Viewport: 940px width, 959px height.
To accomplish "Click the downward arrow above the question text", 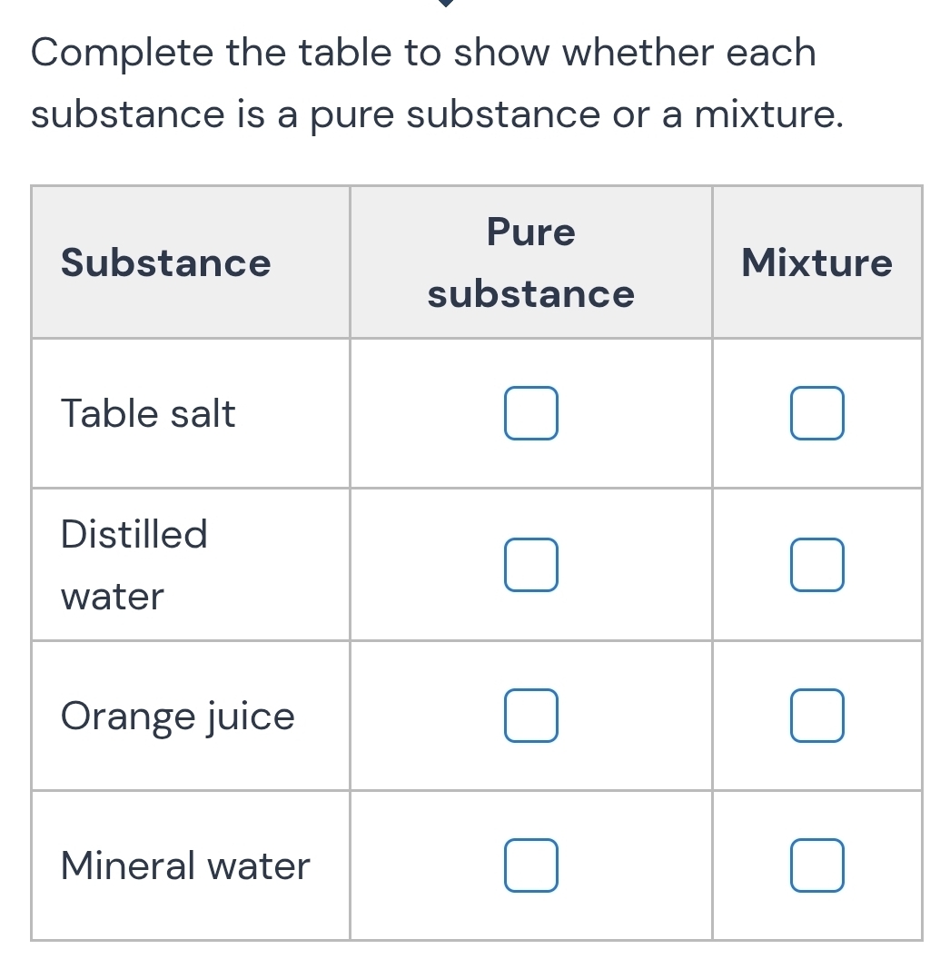I will [444, 5].
